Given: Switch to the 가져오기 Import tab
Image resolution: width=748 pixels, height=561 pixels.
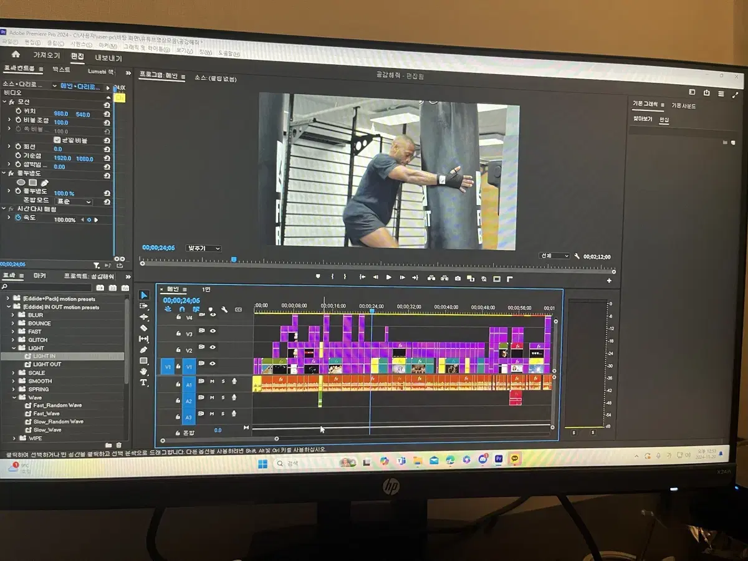Looking at the screenshot, I should pos(47,55).
